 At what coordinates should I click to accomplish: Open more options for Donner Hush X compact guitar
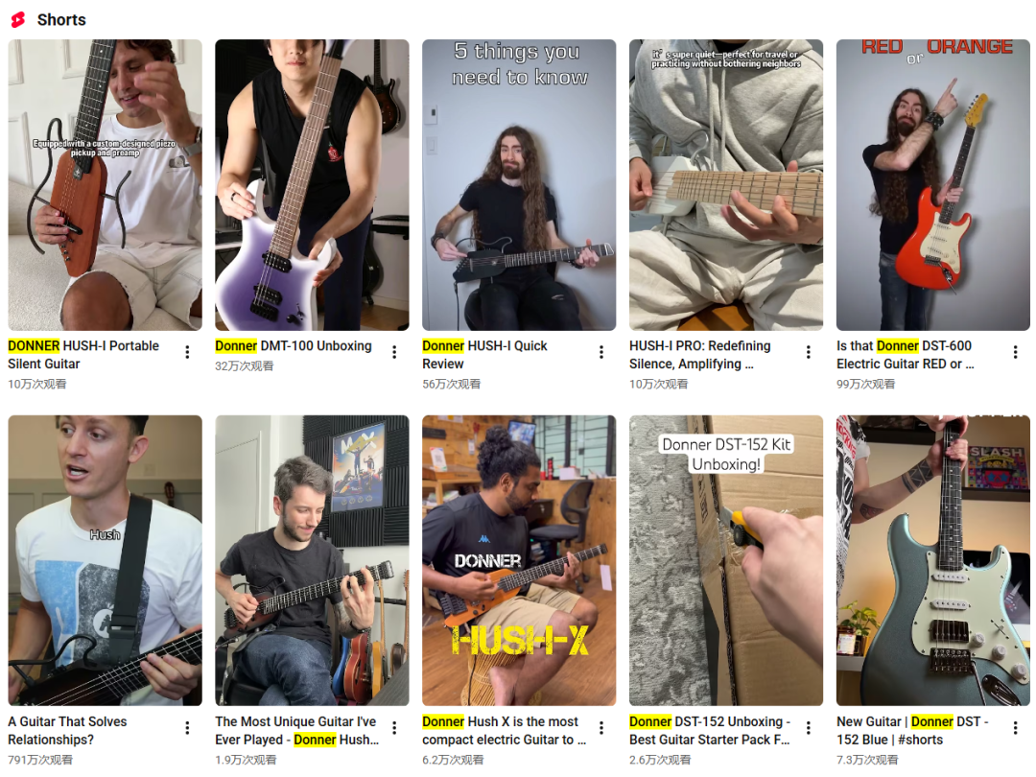click(601, 728)
